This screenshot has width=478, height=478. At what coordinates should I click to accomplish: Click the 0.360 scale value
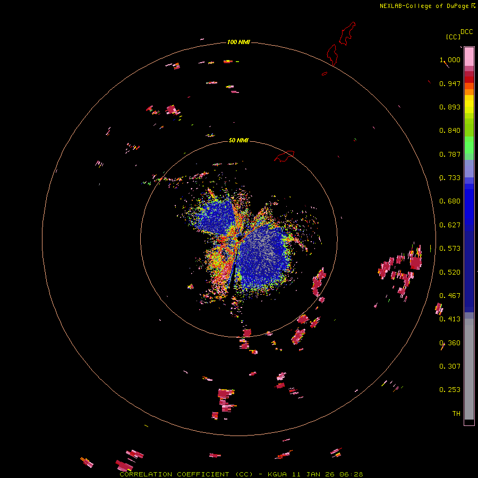click(x=450, y=343)
